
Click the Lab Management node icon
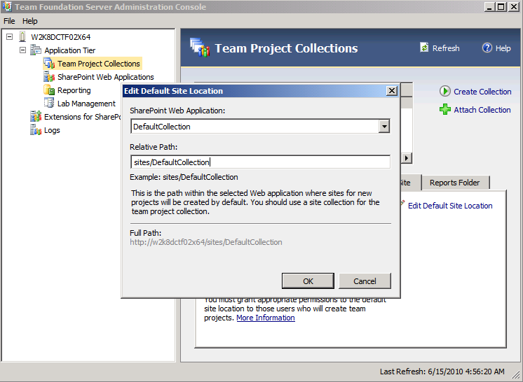pos(49,104)
